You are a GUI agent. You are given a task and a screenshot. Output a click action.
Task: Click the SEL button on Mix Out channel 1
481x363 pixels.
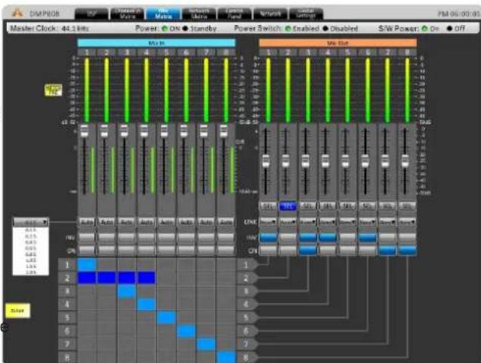[268, 206]
